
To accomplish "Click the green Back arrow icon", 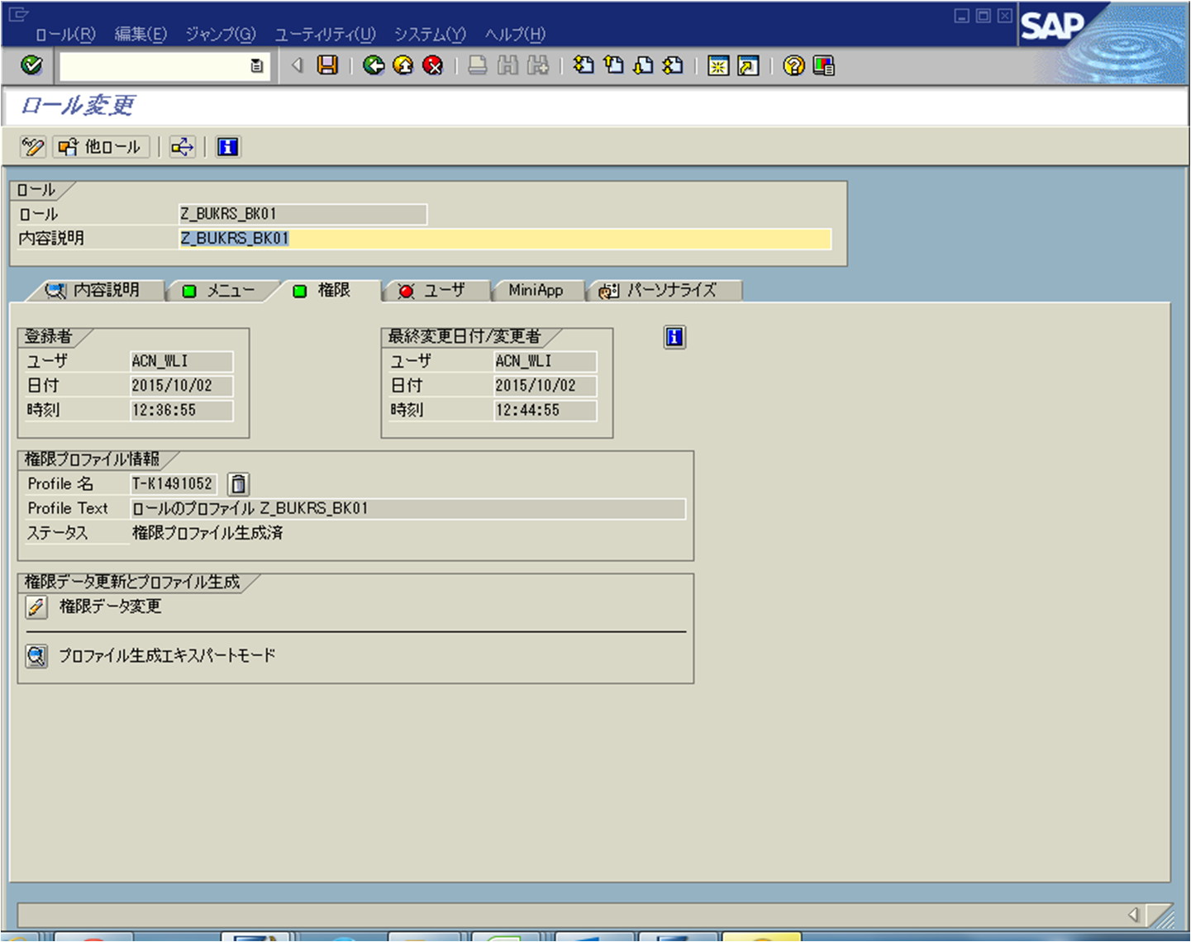I will coord(374,66).
